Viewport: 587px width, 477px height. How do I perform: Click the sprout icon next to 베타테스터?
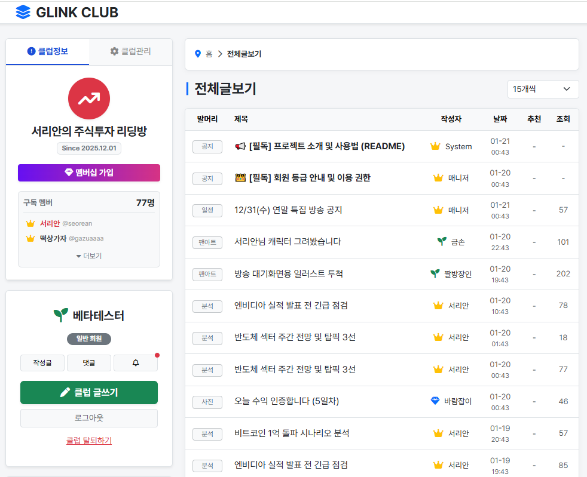click(60, 315)
